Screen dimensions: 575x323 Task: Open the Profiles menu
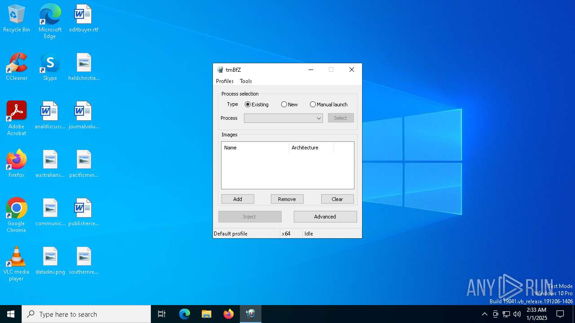(x=225, y=81)
